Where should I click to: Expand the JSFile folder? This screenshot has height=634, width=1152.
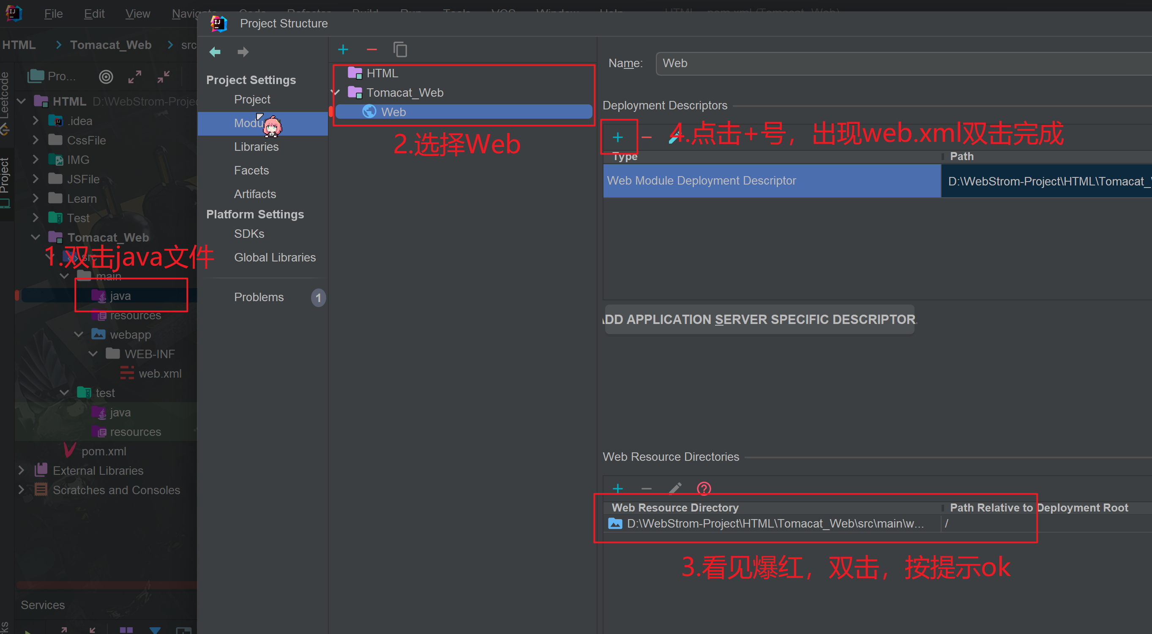(x=35, y=179)
